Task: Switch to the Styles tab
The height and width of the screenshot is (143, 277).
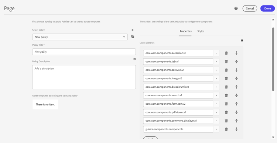Action: pos(201,31)
